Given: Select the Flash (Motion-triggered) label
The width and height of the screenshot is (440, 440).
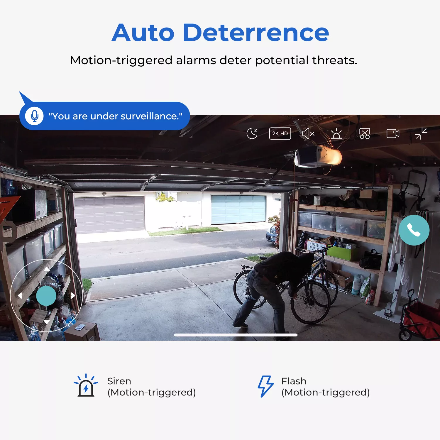Looking at the screenshot, I should pyautogui.click(x=325, y=387).
